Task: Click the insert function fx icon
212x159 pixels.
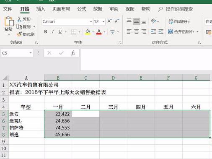Action: click(73, 53)
